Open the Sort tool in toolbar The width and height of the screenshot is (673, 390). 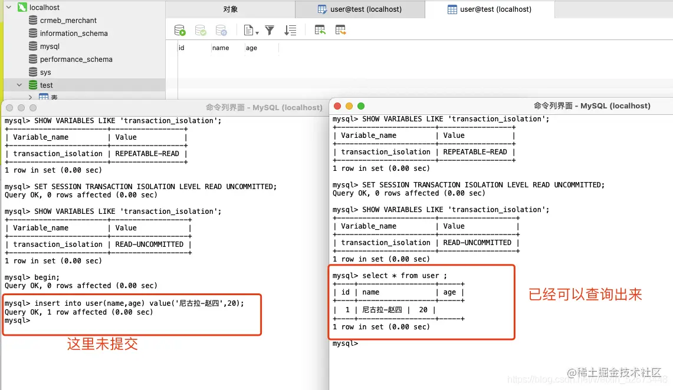pyautogui.click(x=291, y=30)
